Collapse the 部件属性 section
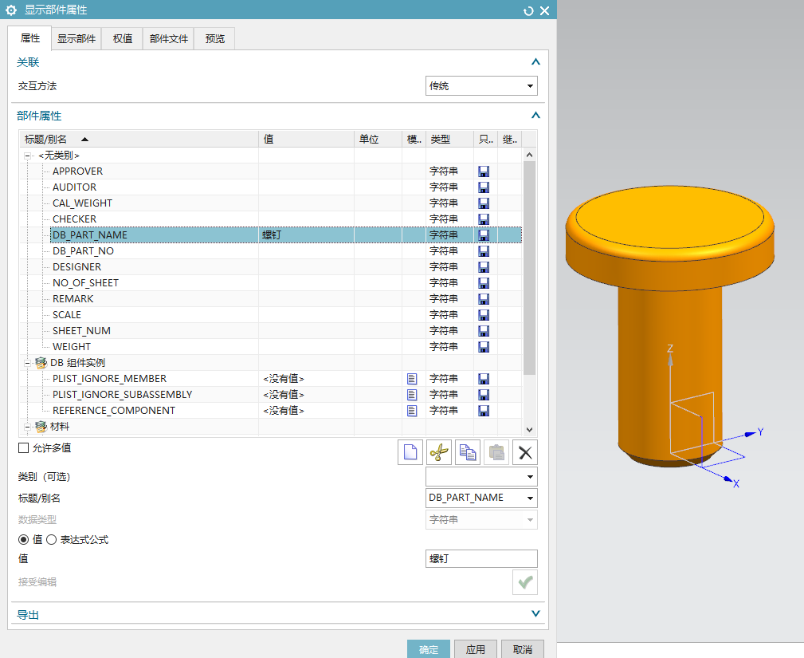Screen dimensions: 804x658 pos(535,116)
